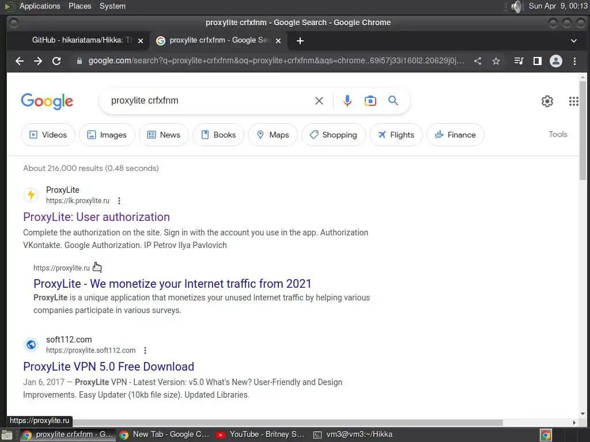Open the System menu
Image resolution: width=590 pixels, height=442 pixels.
click(112, 6)
